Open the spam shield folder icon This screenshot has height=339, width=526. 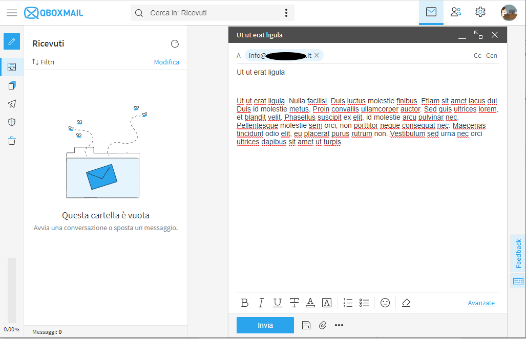[12, 122]
